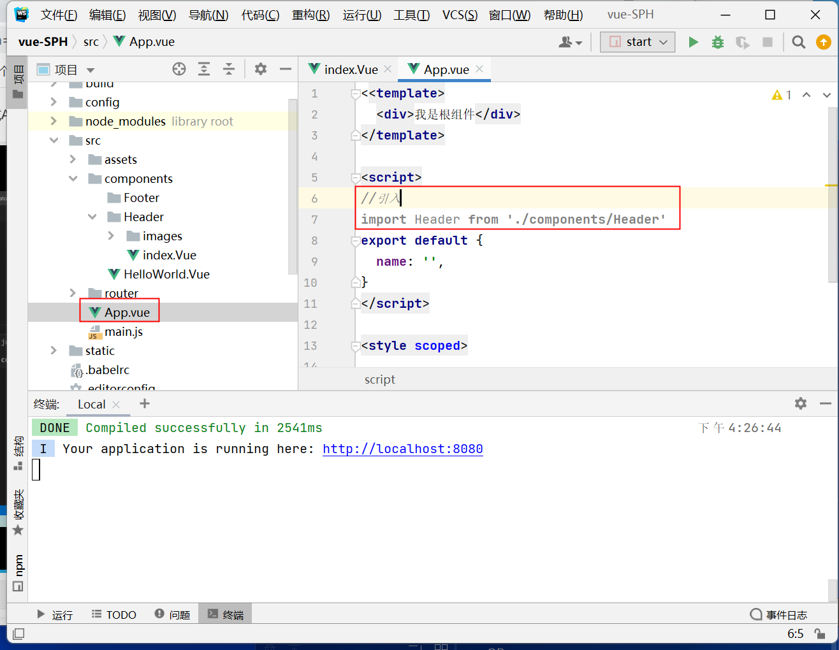Open project panel settings gear
Screen dimensions: 839x650
pyautogui.click(x=261, y=69)
